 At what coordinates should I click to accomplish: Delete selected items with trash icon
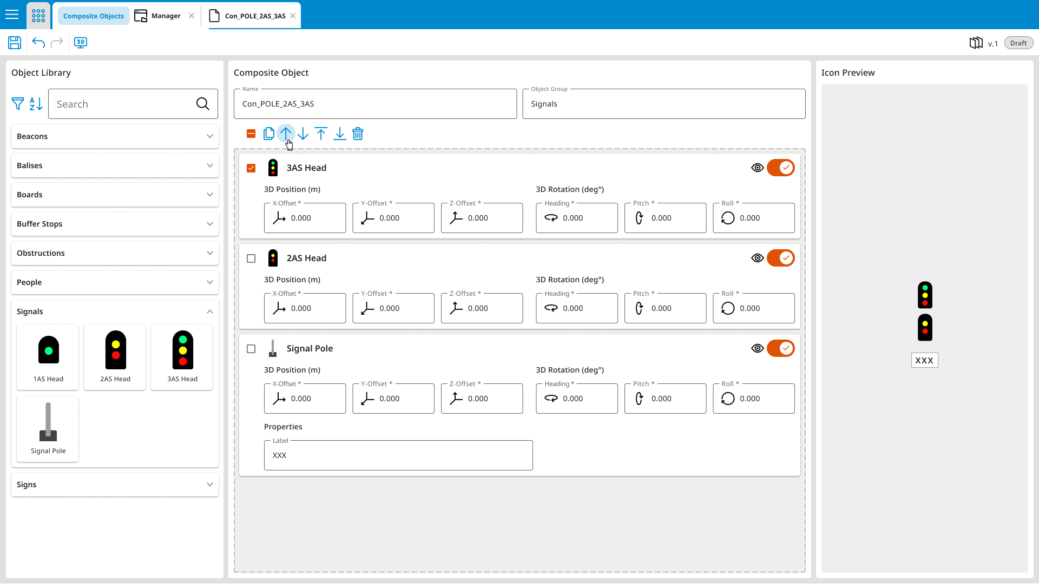[x=358, y=134]
